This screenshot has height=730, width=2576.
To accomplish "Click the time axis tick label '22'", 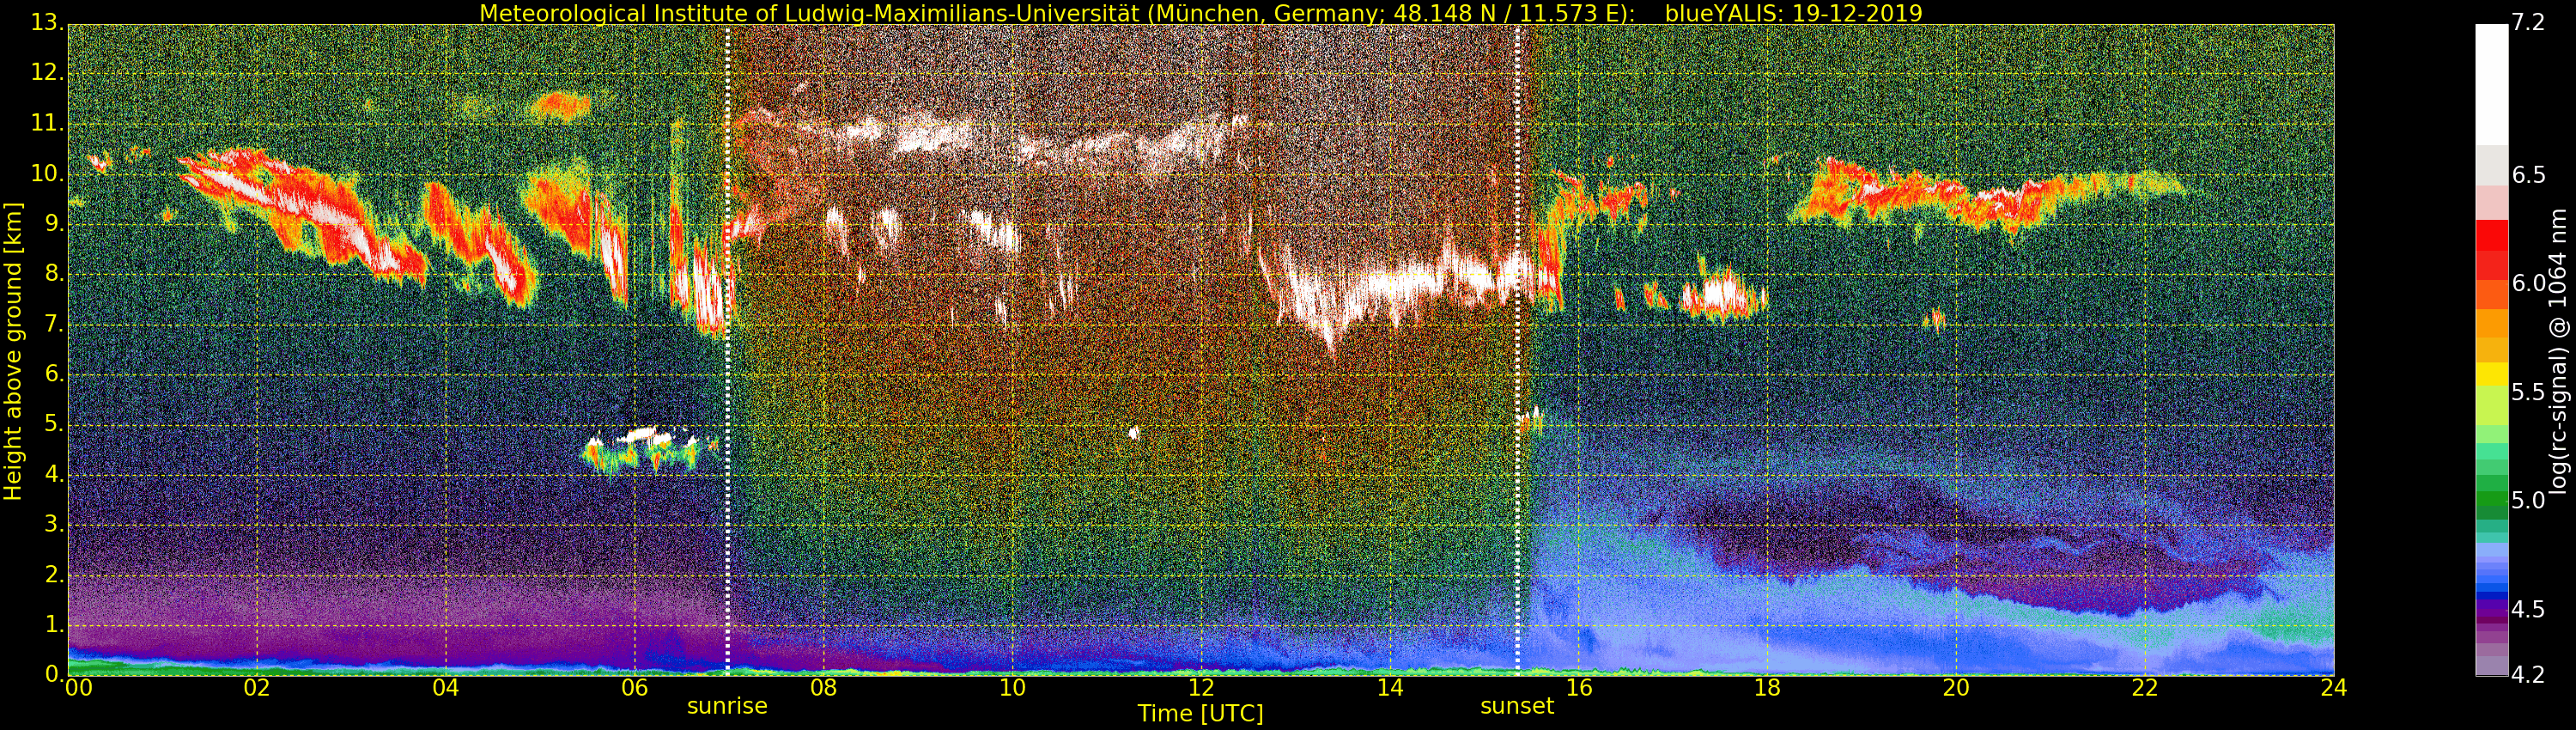I will (x=2145, y=688).
